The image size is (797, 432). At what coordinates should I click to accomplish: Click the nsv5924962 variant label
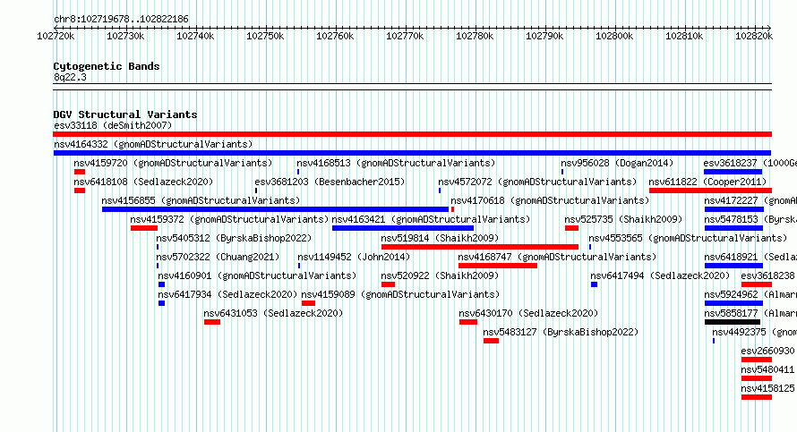[750, 294]
